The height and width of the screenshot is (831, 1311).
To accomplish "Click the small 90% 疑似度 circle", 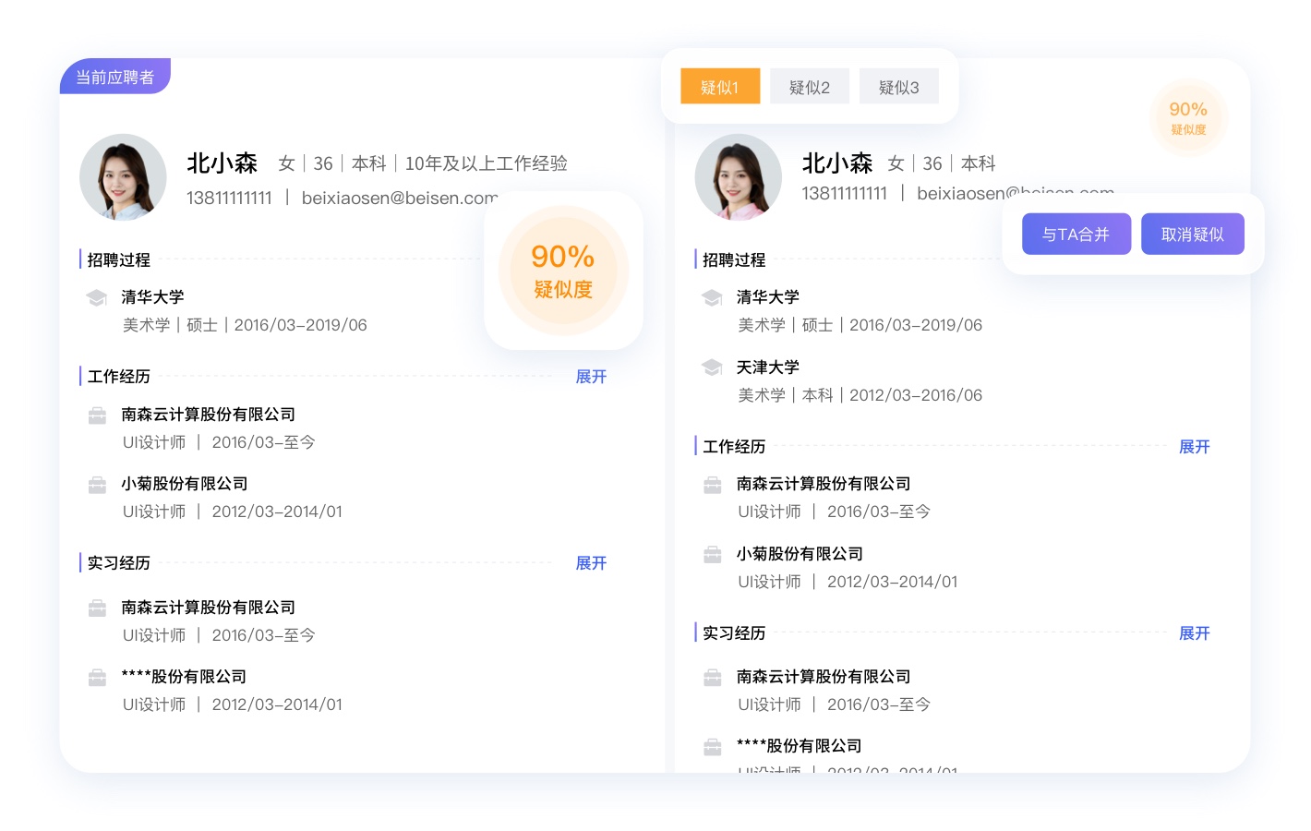I will 1188,117.
